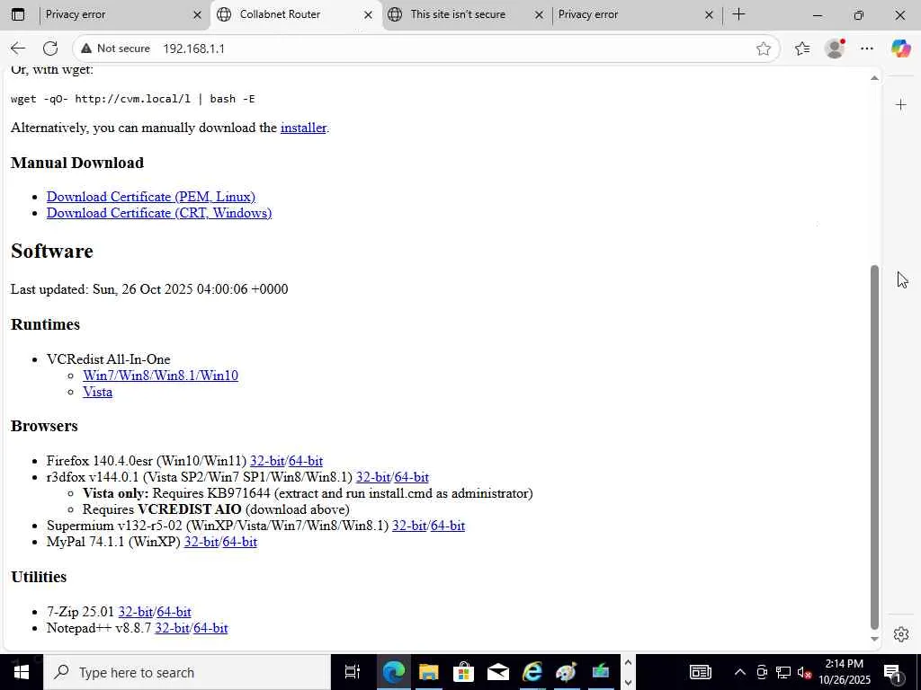921x690 pixels.
Task: Open the Copilot sidebar icon
Action: tap(900, 49)
